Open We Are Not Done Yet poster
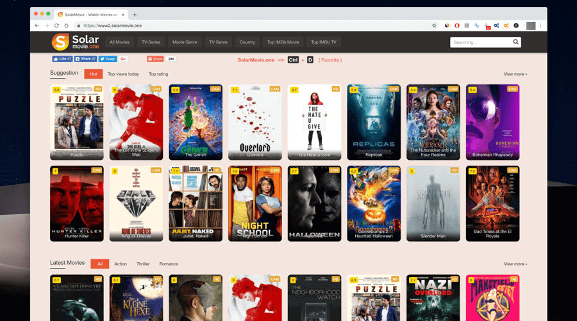 [77, 298]
